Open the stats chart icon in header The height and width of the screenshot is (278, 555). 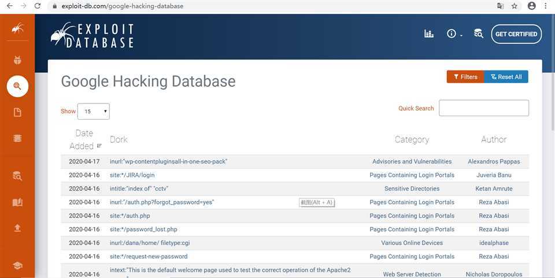point(429,34)
